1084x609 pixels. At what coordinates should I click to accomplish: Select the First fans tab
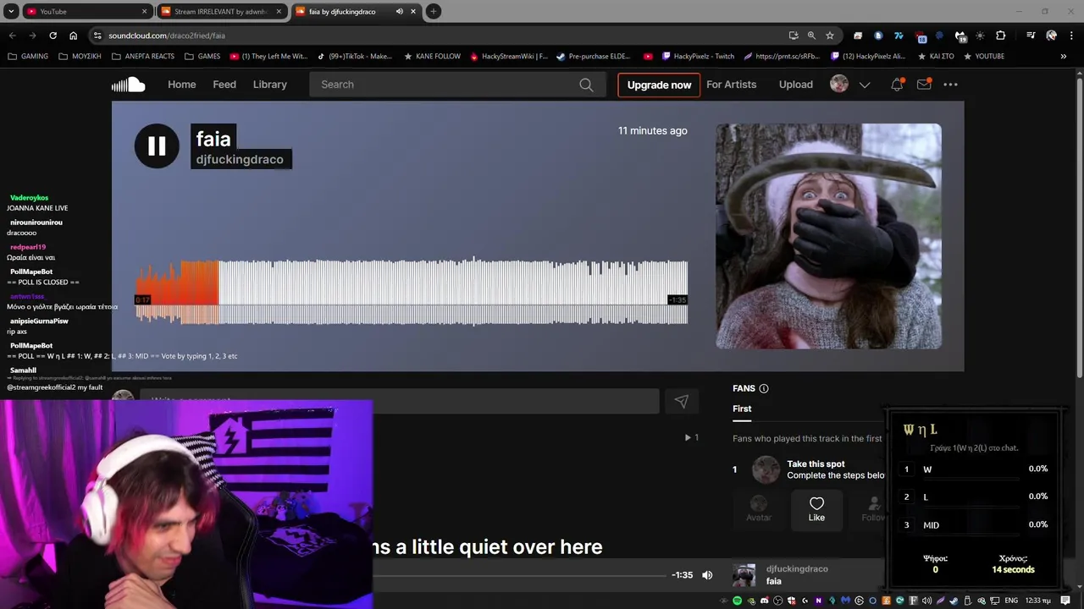pos(742,409)
